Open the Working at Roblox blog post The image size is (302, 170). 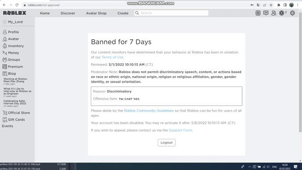click(x=16, y=80)
